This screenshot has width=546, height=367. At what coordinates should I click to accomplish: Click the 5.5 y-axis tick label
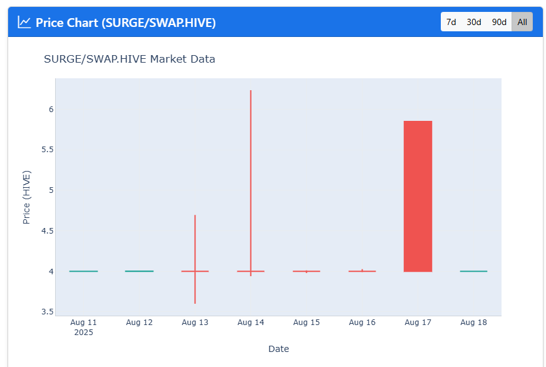pos(48,150)
